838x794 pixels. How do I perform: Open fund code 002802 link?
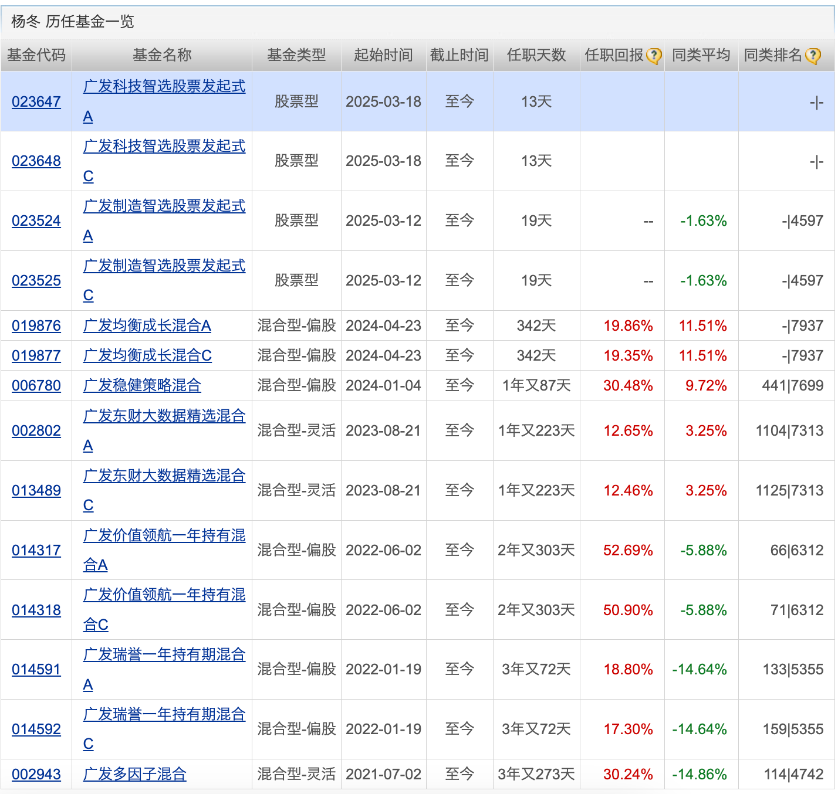coord(36,430)
